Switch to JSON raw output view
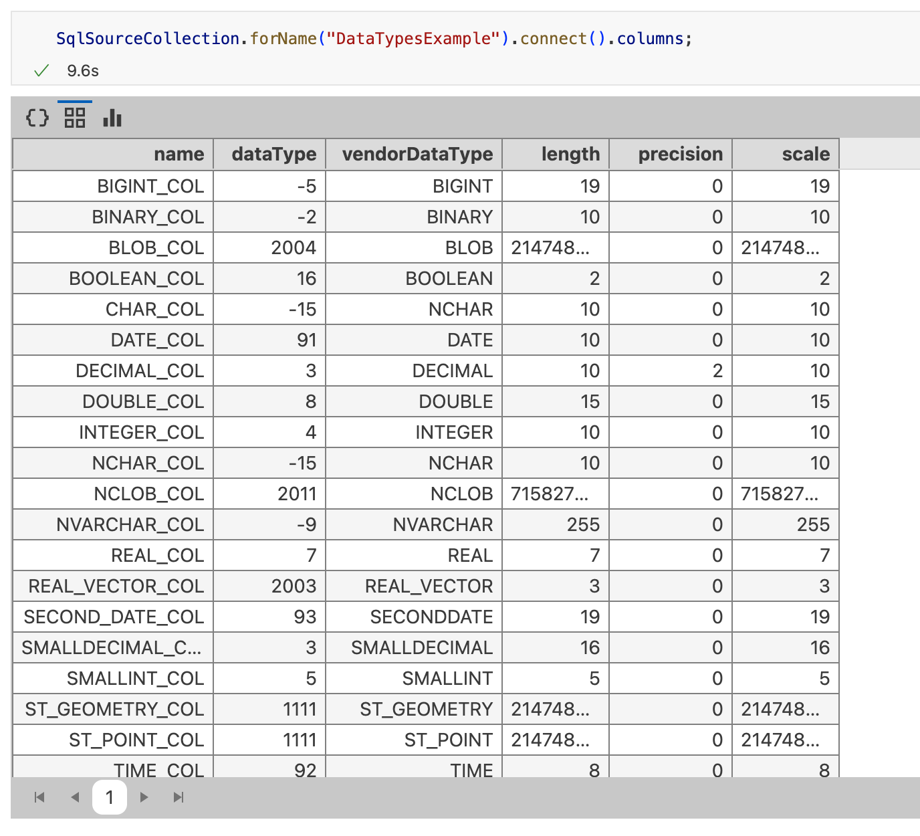 pyautogui.click(x=37, y=118)
